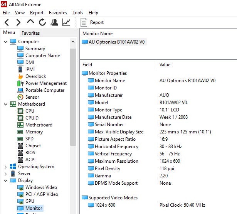
Task: Click the IPMI server icon in the tree
Action: [x=20, y=69]
